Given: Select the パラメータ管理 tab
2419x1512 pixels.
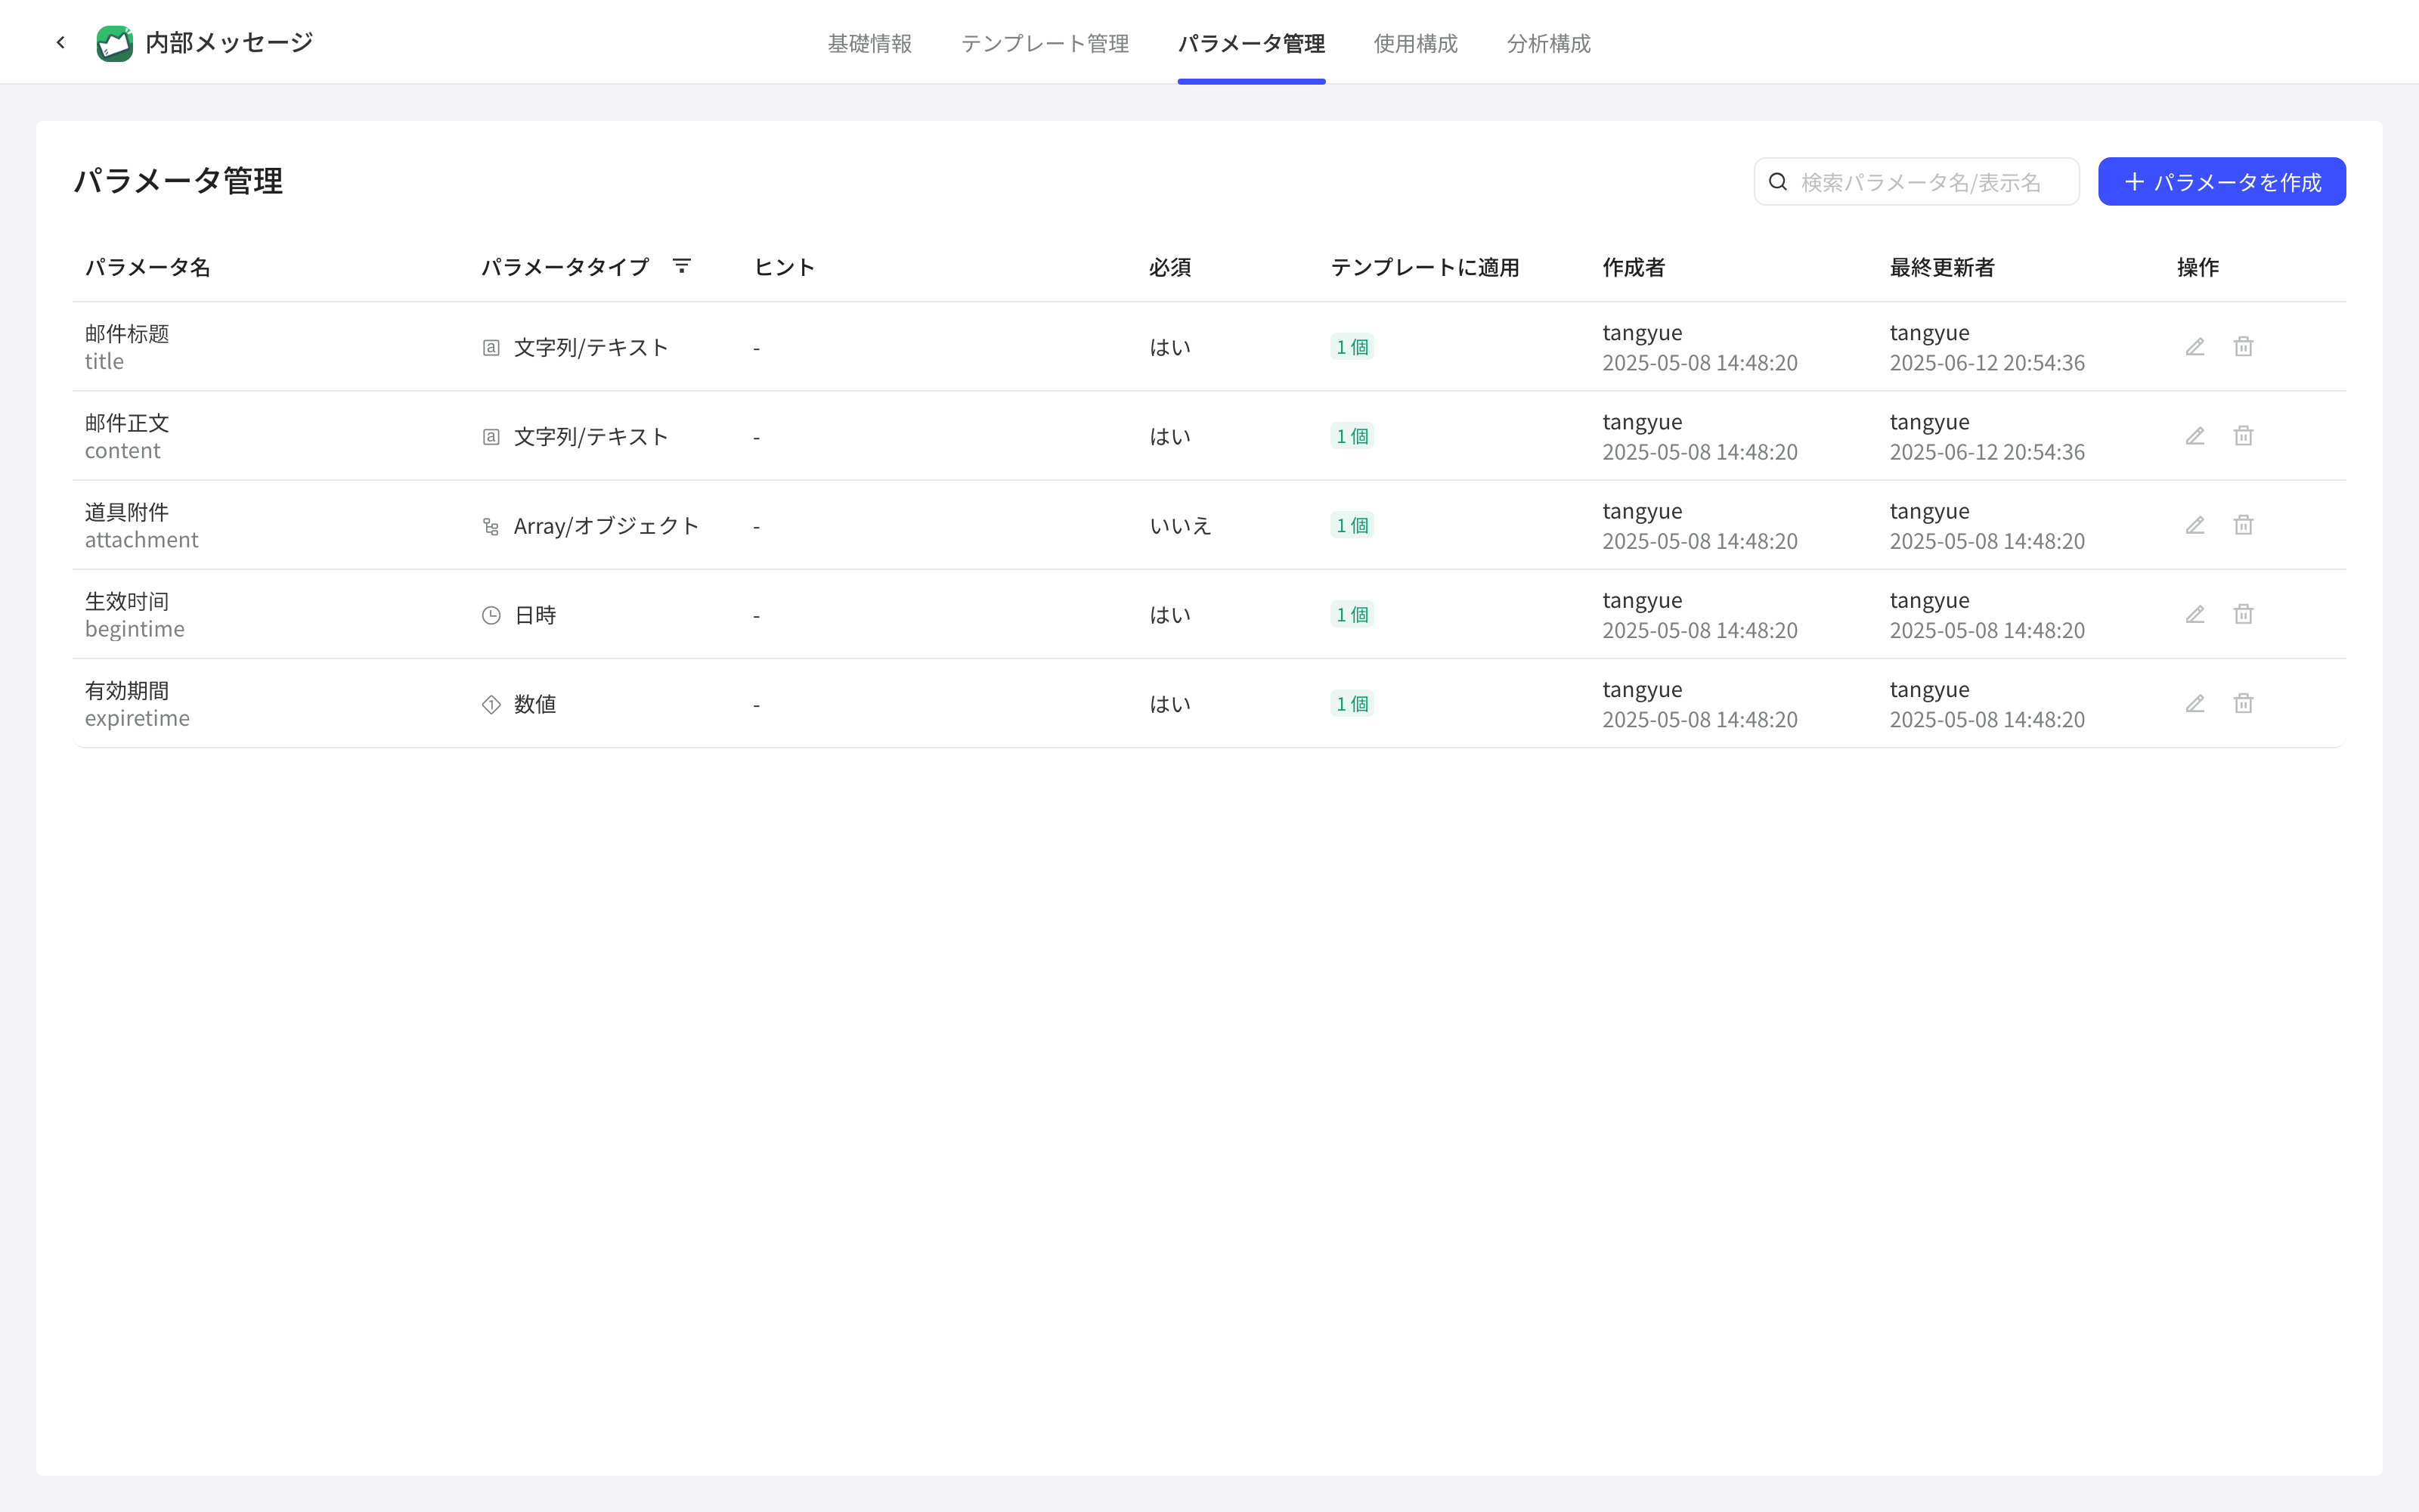Looking at the screenshot, I should [1252, 43].
